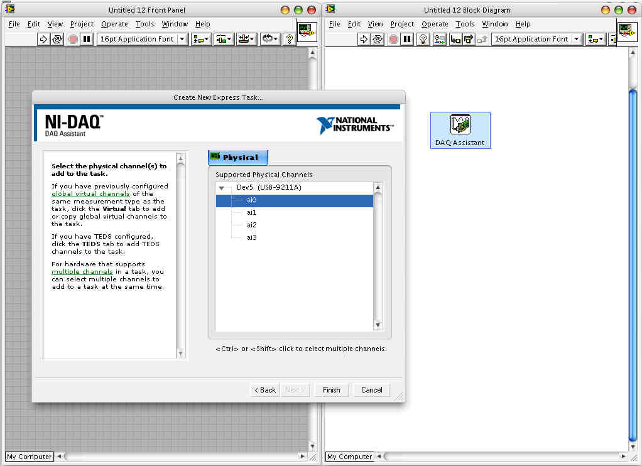Collapse the Dev5 (USB-9211A) tree node
This screenshot has height=466, width=642.
222,188
